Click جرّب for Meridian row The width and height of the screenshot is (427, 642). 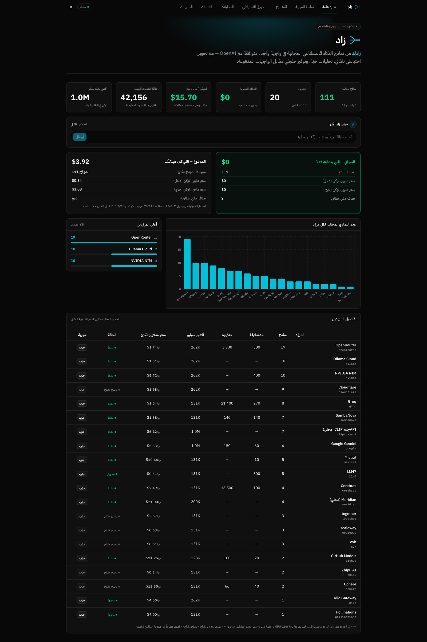pos(82,502)
